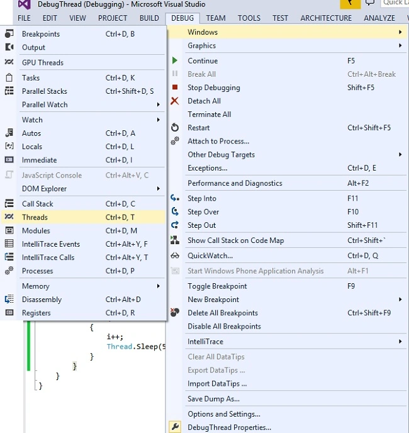Click the IntelliTrace Events icon
The image size is (409, 433).
9,244
